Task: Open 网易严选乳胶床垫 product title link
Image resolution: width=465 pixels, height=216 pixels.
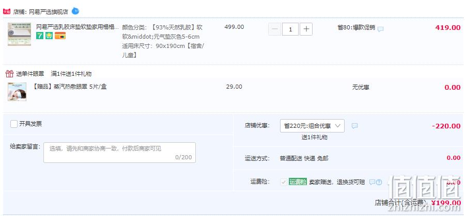Action: 78,27
